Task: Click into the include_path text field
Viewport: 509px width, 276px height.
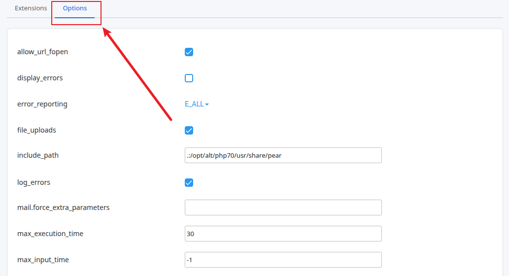Action: pyautogui.click(x=283, y=155)
